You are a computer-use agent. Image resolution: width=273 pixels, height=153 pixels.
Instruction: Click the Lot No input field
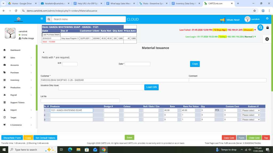[x=80, y=101]
